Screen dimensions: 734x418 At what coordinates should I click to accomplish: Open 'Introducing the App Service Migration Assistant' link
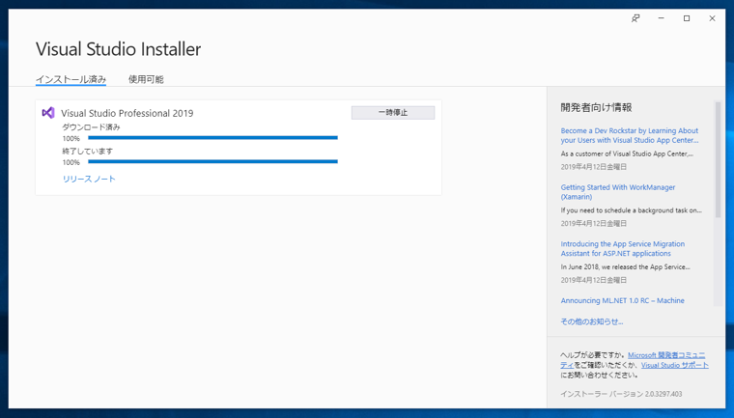[623, 248]
